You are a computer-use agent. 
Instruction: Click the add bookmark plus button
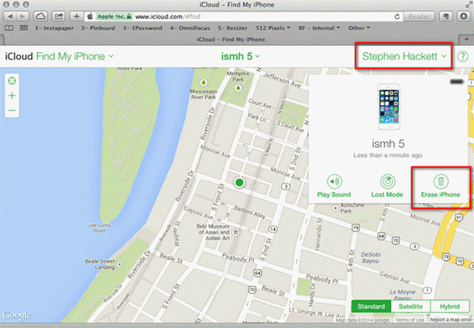(77, 17)
